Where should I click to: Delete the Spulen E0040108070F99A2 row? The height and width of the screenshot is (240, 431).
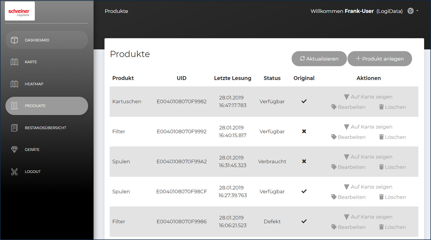(392, 167)
